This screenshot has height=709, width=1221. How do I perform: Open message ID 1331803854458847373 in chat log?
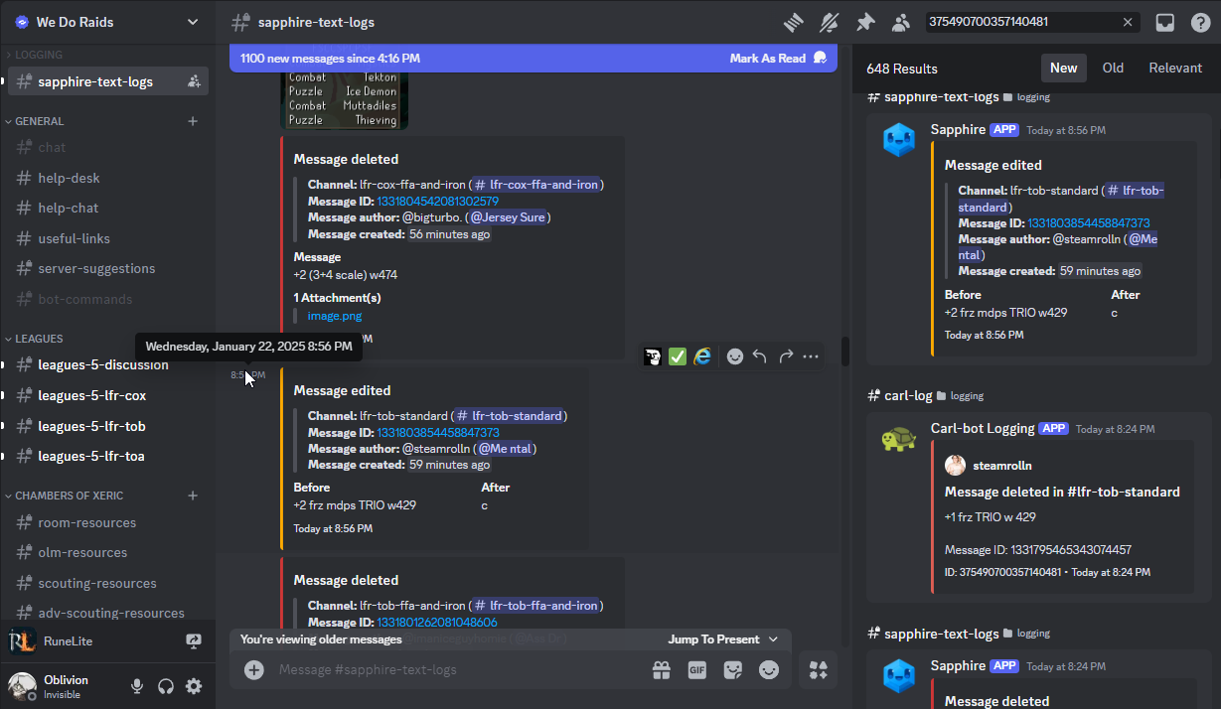(x=437, y=433)
